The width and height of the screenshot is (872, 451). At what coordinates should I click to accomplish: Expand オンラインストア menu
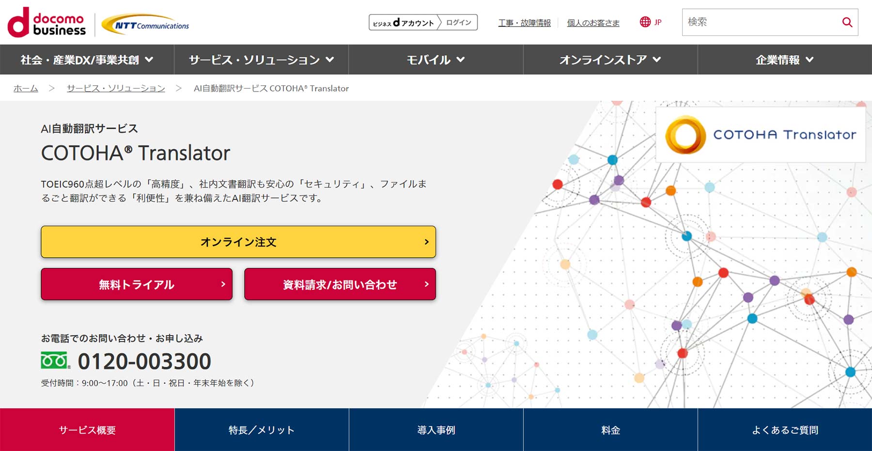[x=610, y=60]
